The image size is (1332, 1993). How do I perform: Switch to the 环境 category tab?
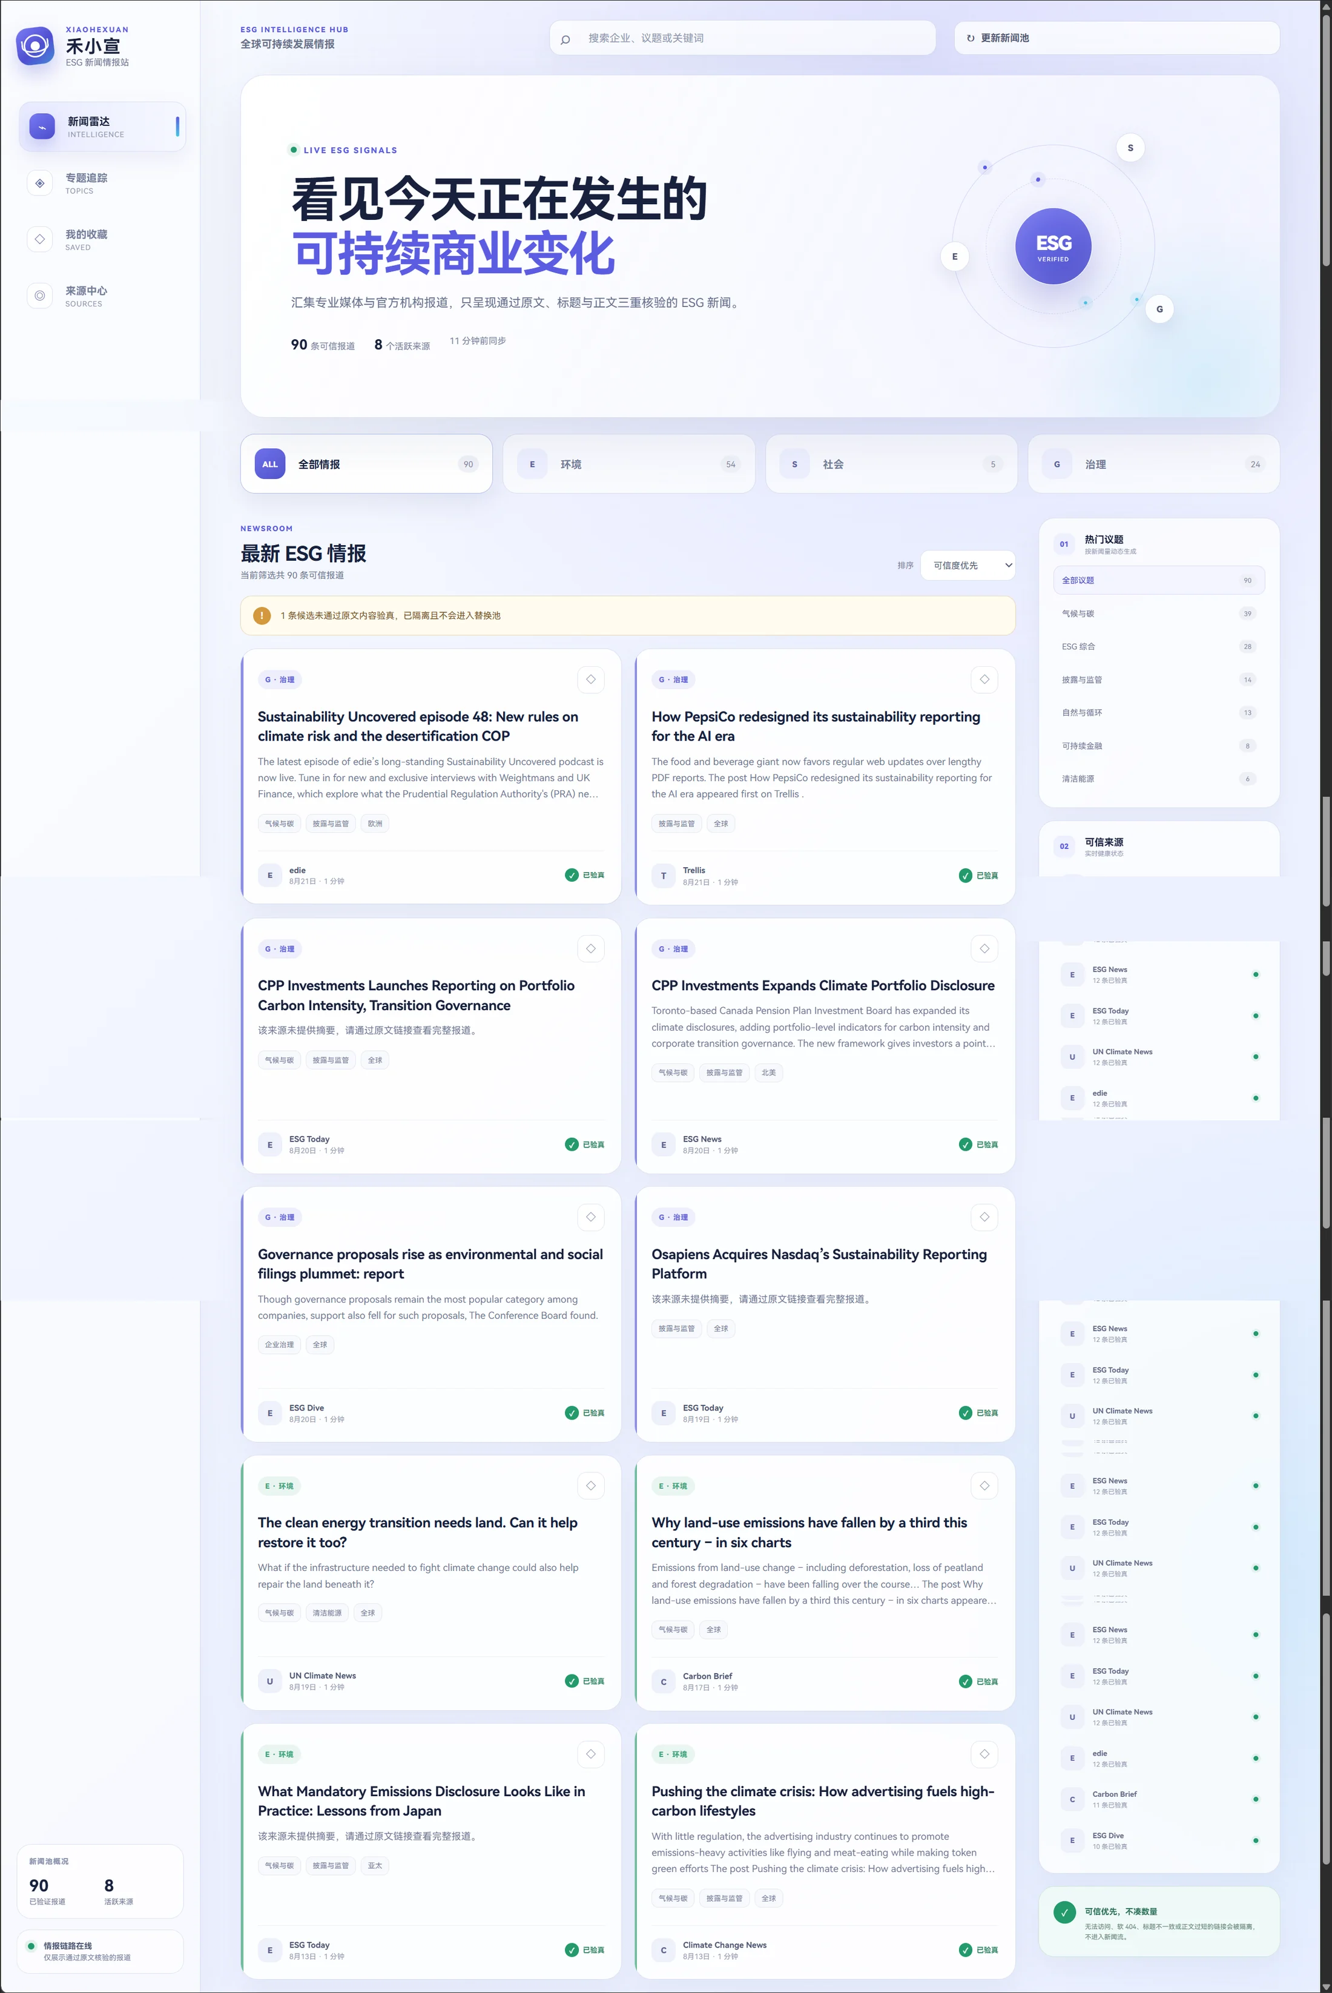(x=628, y=464)
